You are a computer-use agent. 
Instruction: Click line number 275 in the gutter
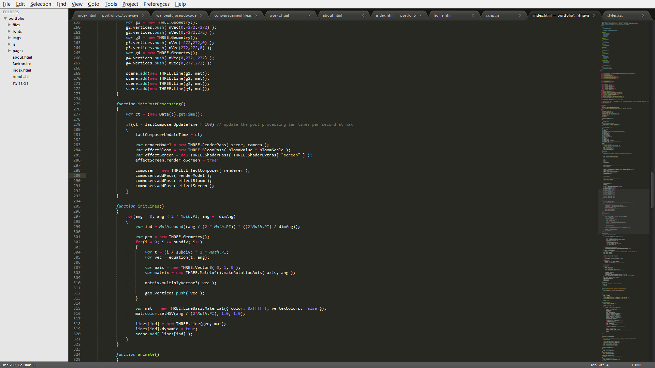point(77,104)
